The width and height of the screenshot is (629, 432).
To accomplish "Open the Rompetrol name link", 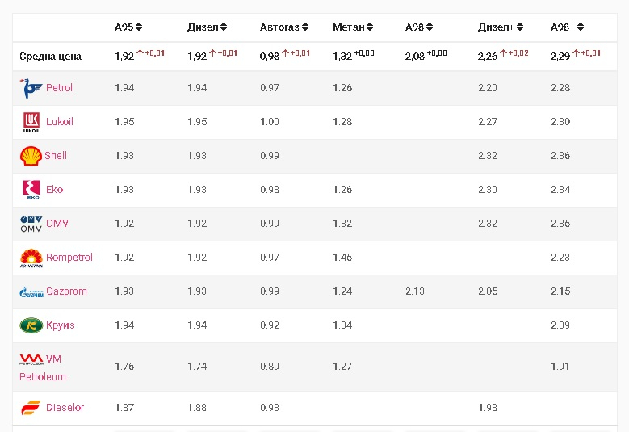I will tap(69, 257).
